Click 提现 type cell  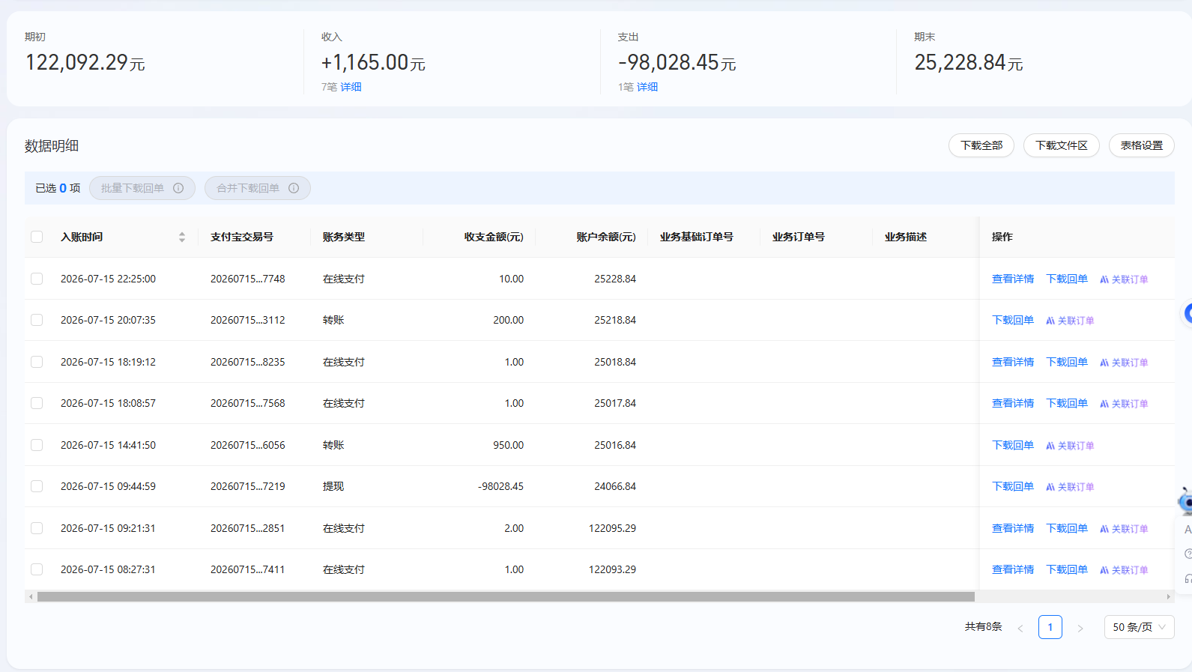click(x=333, y=486)
